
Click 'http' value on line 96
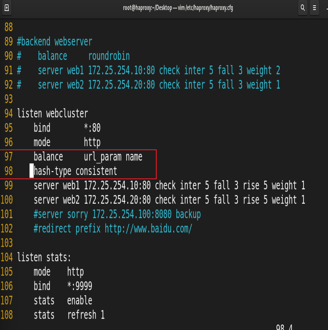[x=92, y=142]
